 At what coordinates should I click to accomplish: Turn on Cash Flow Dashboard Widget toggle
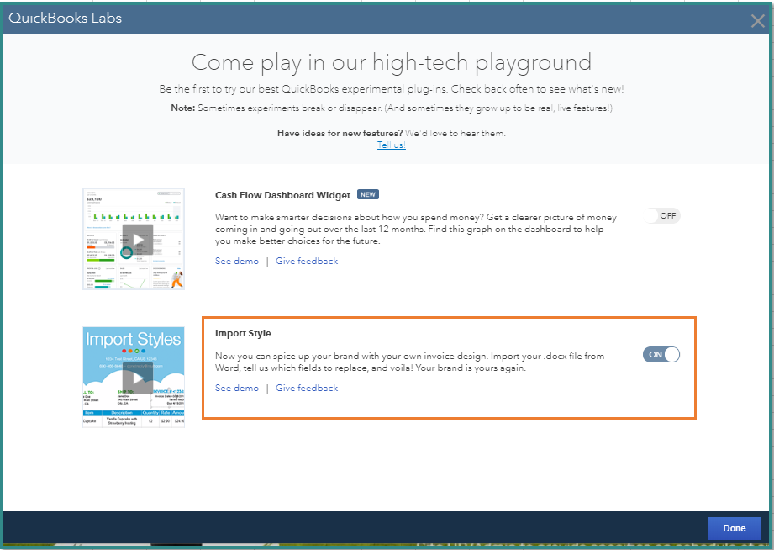click(x=662, y=216)
